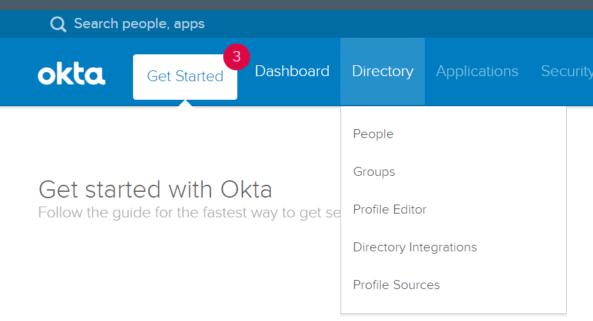Image resolution: width=593 pixels, height=321 pixels.
Task: Select the Profile Sources option
Action: (397, 285)
